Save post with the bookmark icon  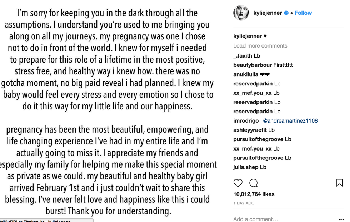point(339,183)
